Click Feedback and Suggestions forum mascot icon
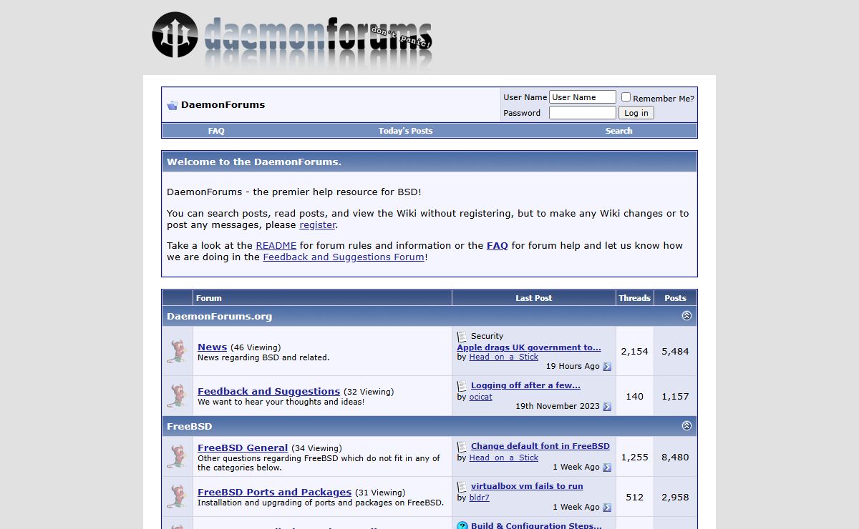 point(177,396)
